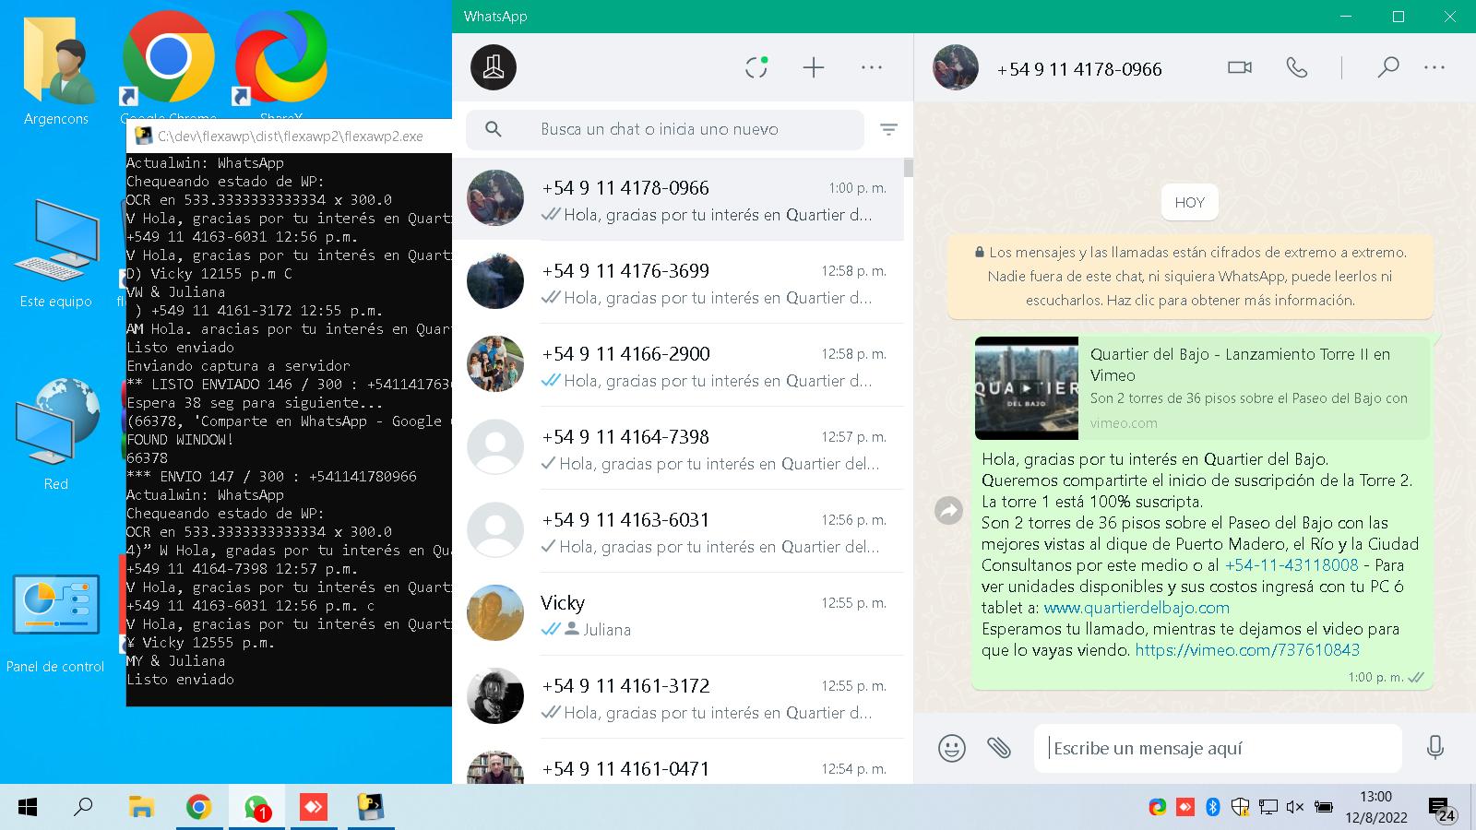Open the +54-11-43118008 phone link
Viewport: 1476px width, 830px height.
pyautogui.click(x=1291, y=565)
